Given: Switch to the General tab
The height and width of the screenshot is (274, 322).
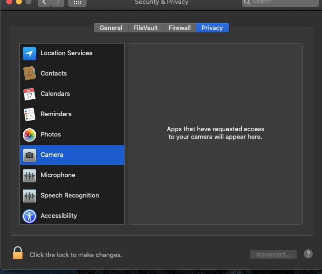Looking at the screenshot, I should point(111,28).
